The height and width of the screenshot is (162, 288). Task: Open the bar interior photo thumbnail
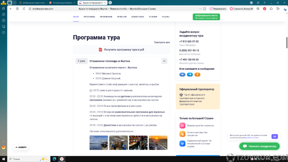coord(138,143)
